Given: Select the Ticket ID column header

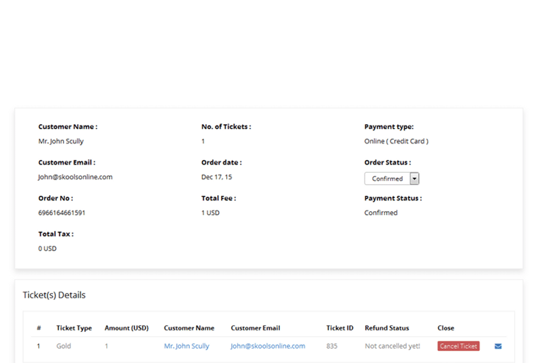Looking at the screenshot, I should tap(339, 328).
